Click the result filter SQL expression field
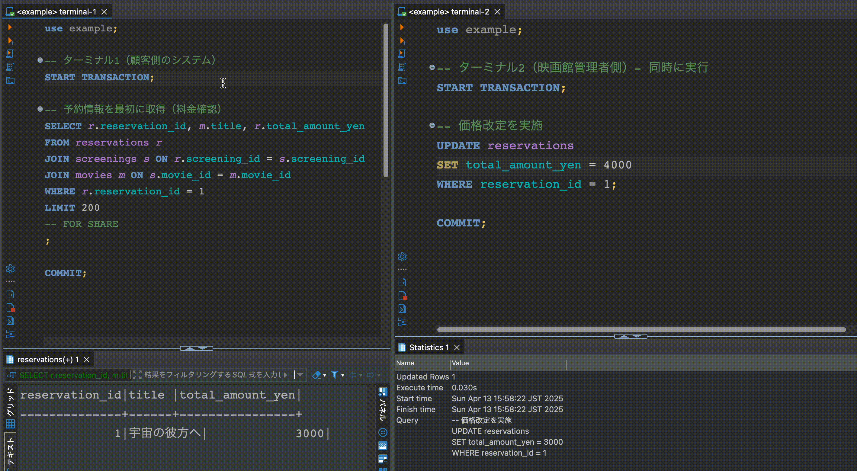 (213, 375)
